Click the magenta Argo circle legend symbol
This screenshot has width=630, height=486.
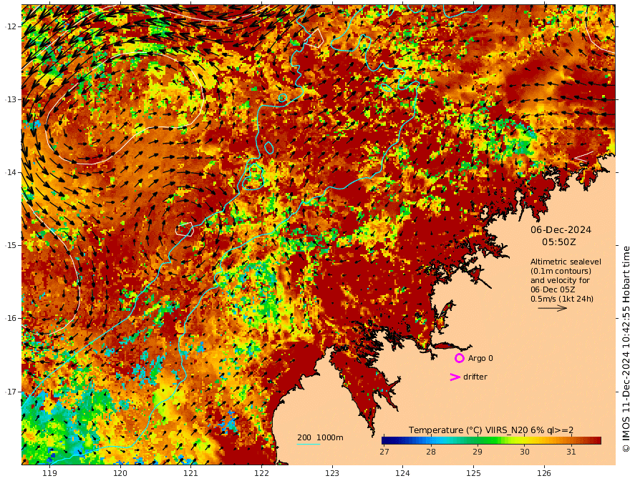(459, 358)
